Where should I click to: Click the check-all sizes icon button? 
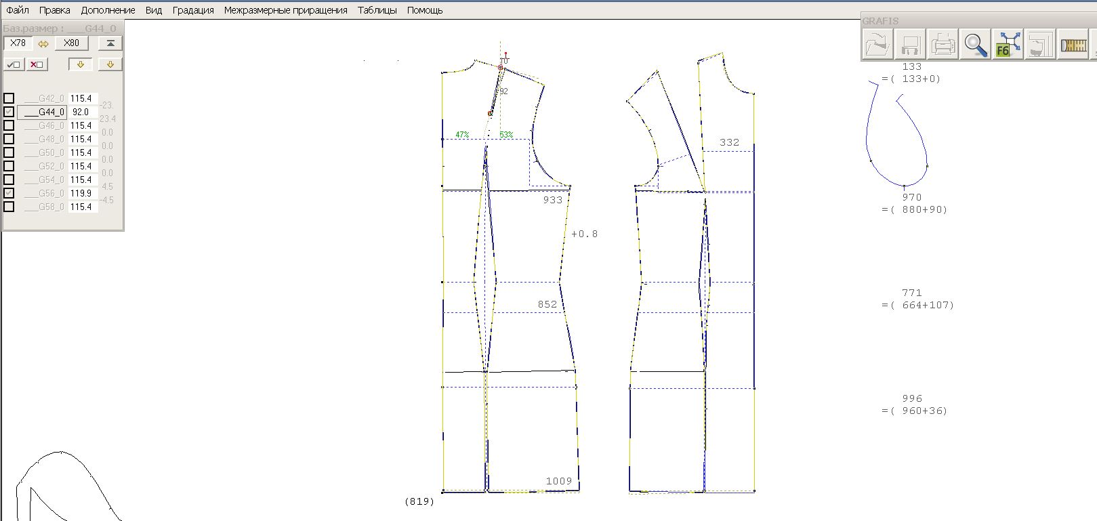click(x=14, y=64)
